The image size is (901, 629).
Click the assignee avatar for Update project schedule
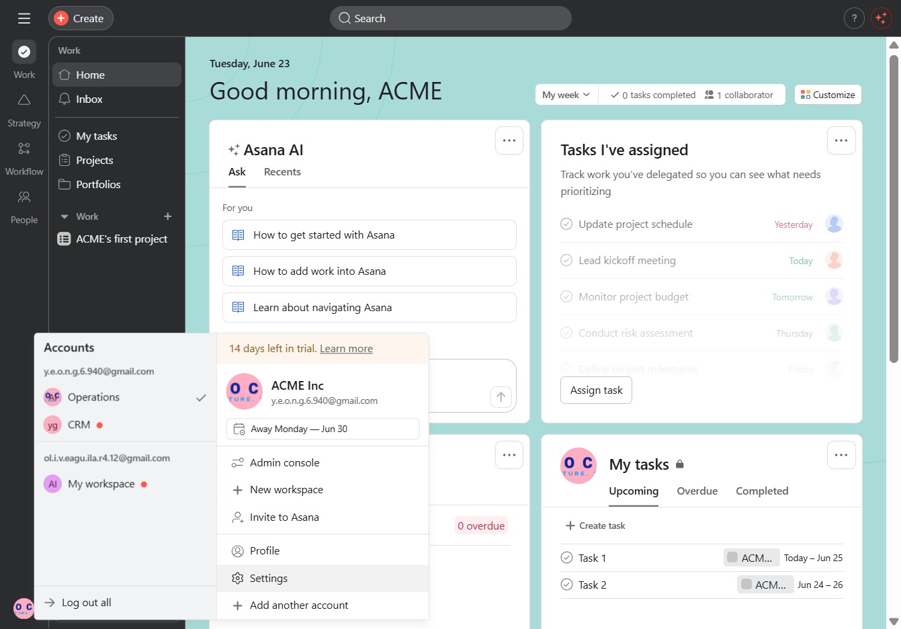834,224
